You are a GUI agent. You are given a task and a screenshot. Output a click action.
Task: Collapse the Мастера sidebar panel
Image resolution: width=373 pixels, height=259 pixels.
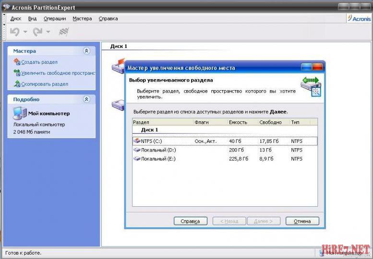(86, 50)
